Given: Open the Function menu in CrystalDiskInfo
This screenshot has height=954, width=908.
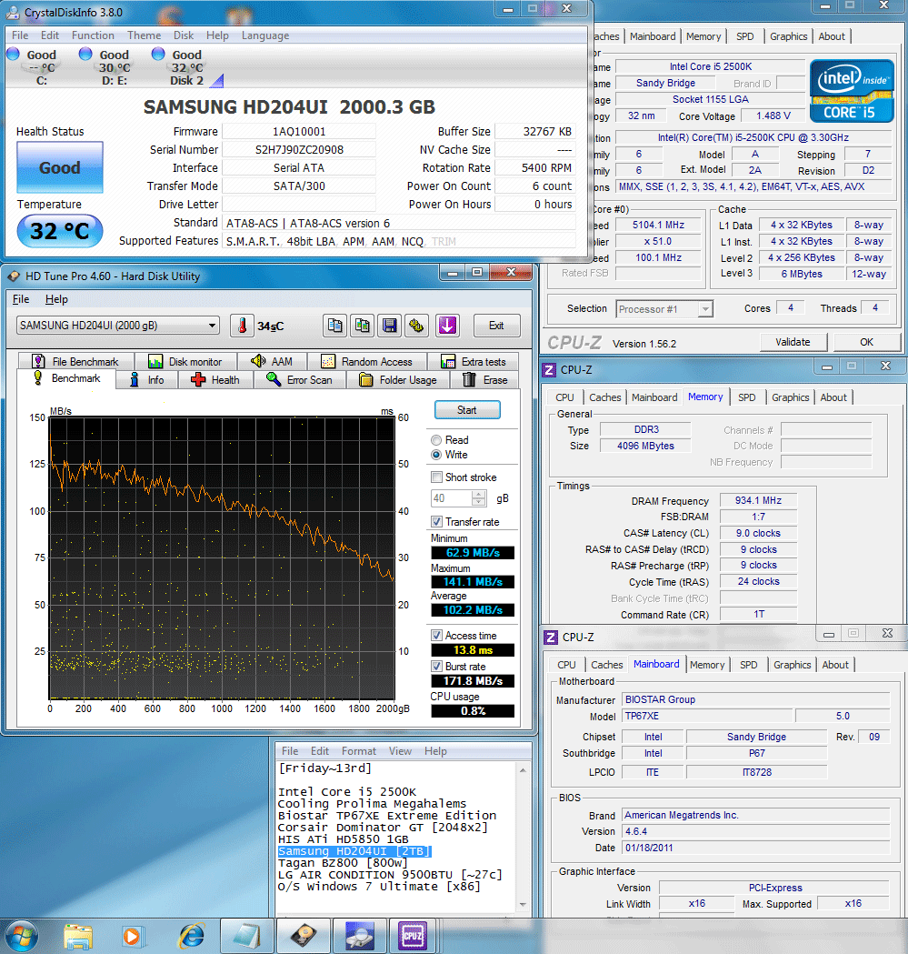Looking at the screenshot, I should tap(93, 35).
